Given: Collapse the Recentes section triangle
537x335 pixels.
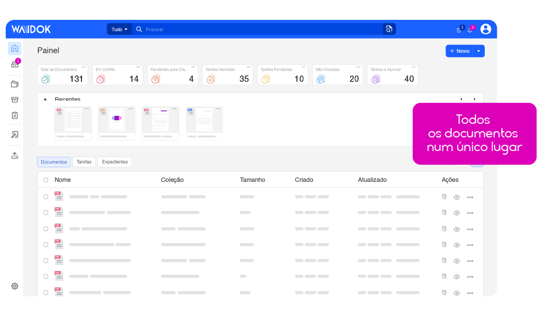Looking at the screenshot, I should coord(45,99).
